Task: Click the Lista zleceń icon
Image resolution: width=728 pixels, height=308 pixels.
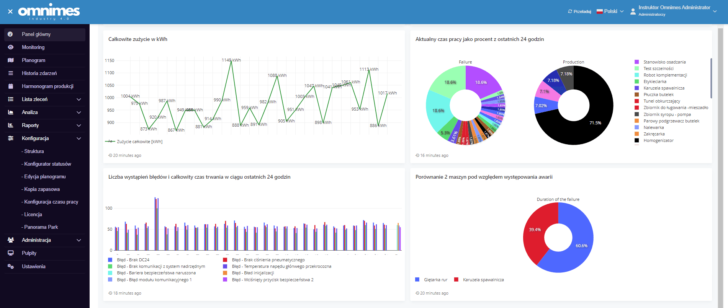Action: pos(10,99)
